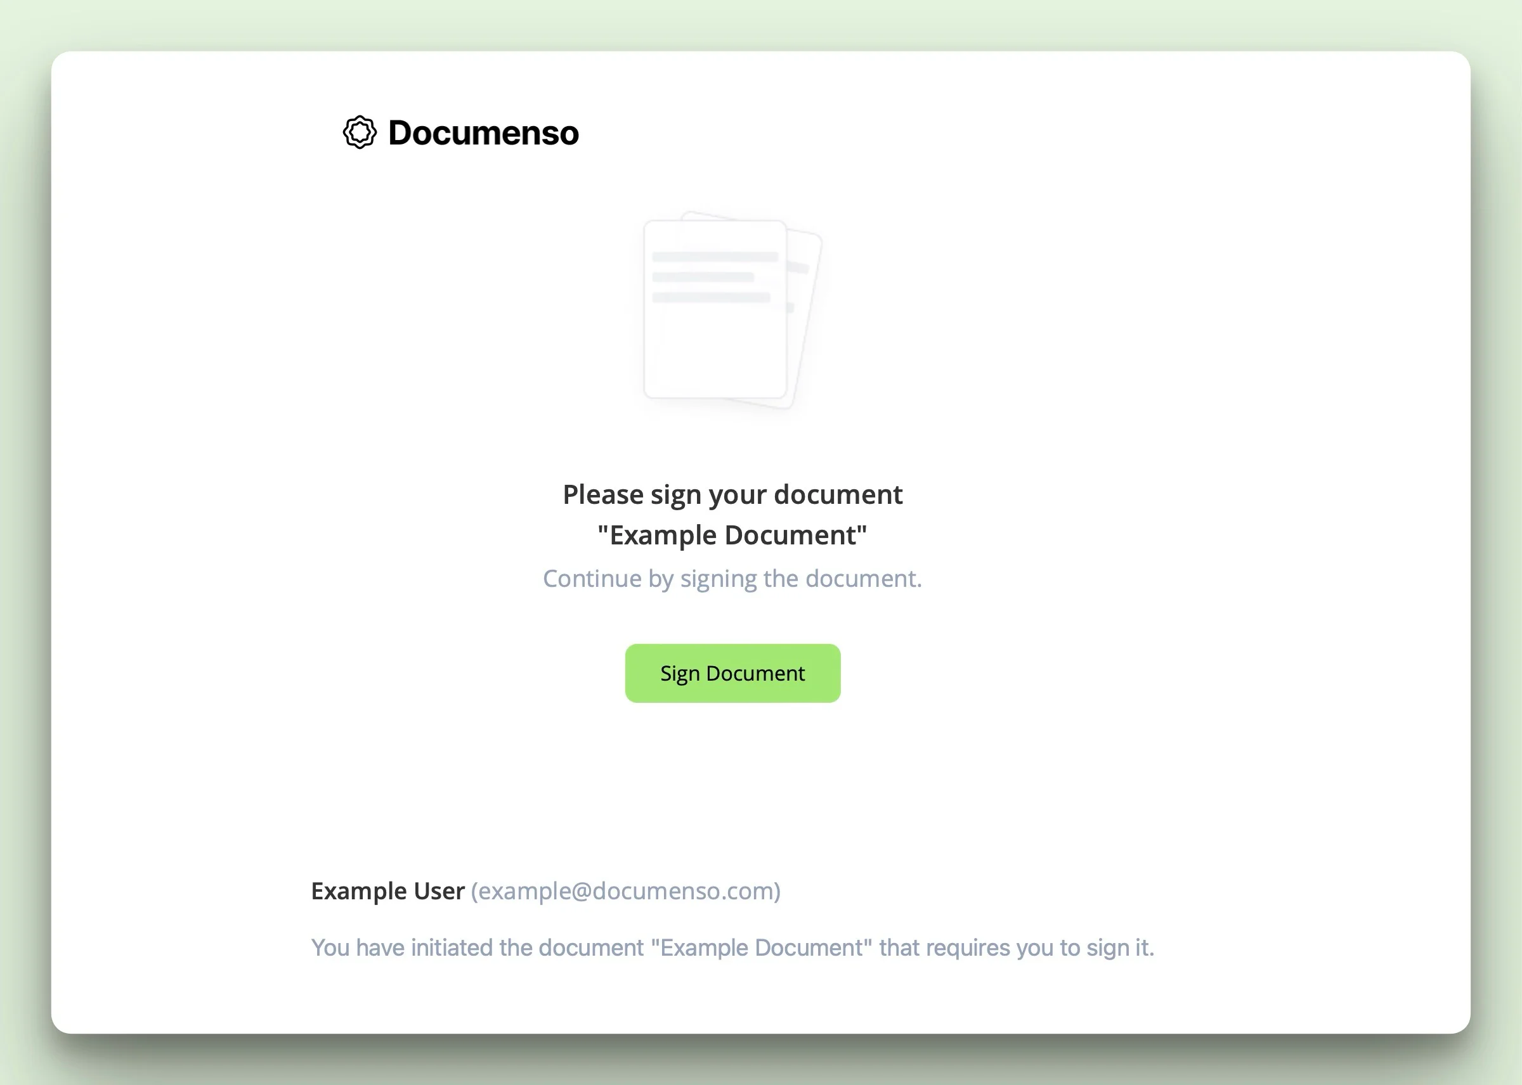The image size is (1522, 1085).
Task: Click the heading Please sign your document
Action: [x=732, y=494]
